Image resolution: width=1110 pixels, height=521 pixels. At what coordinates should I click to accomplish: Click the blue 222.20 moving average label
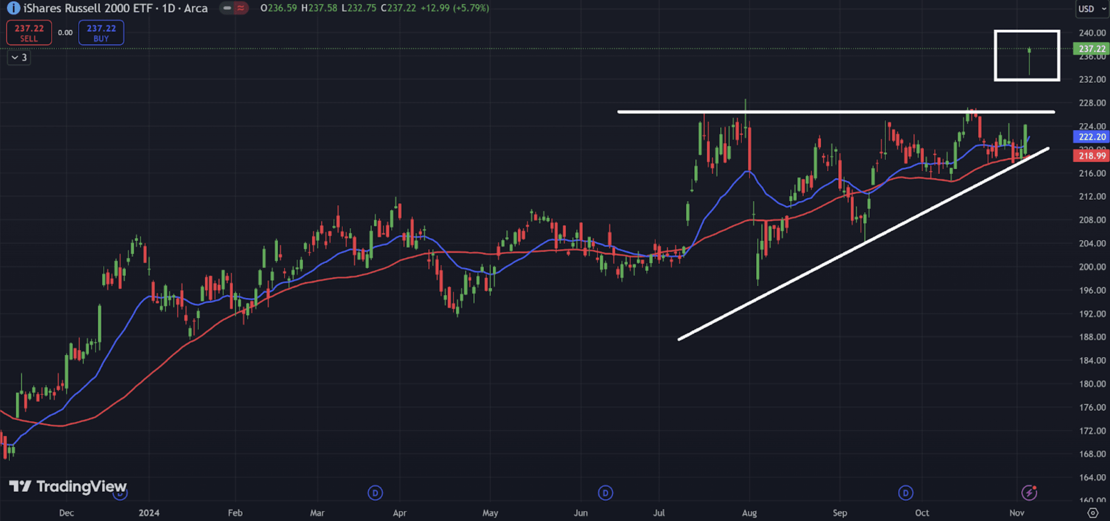[1091, 137]
